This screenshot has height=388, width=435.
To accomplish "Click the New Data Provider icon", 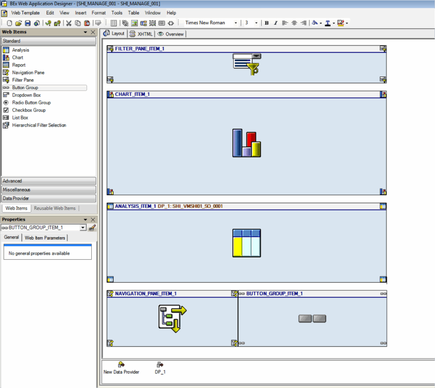I will pyautogui.click(x=121, y=365).
